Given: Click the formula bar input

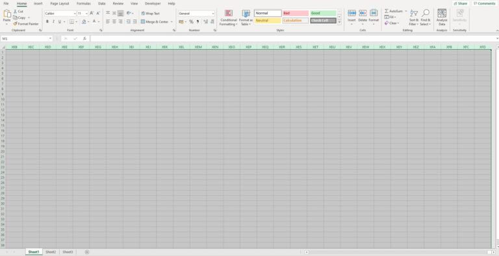Looking at the screenshot, I should (x=293, y=38).
